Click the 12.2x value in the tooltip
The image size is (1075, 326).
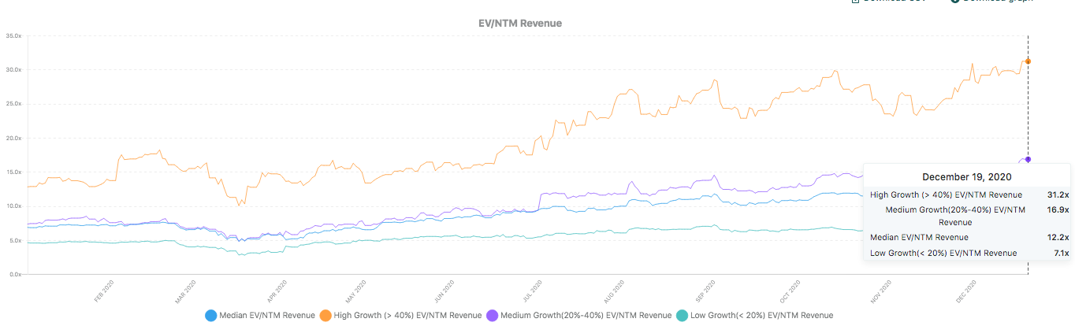click(1058, 237)
